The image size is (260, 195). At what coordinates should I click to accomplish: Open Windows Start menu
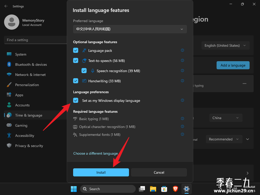[74, 189]
